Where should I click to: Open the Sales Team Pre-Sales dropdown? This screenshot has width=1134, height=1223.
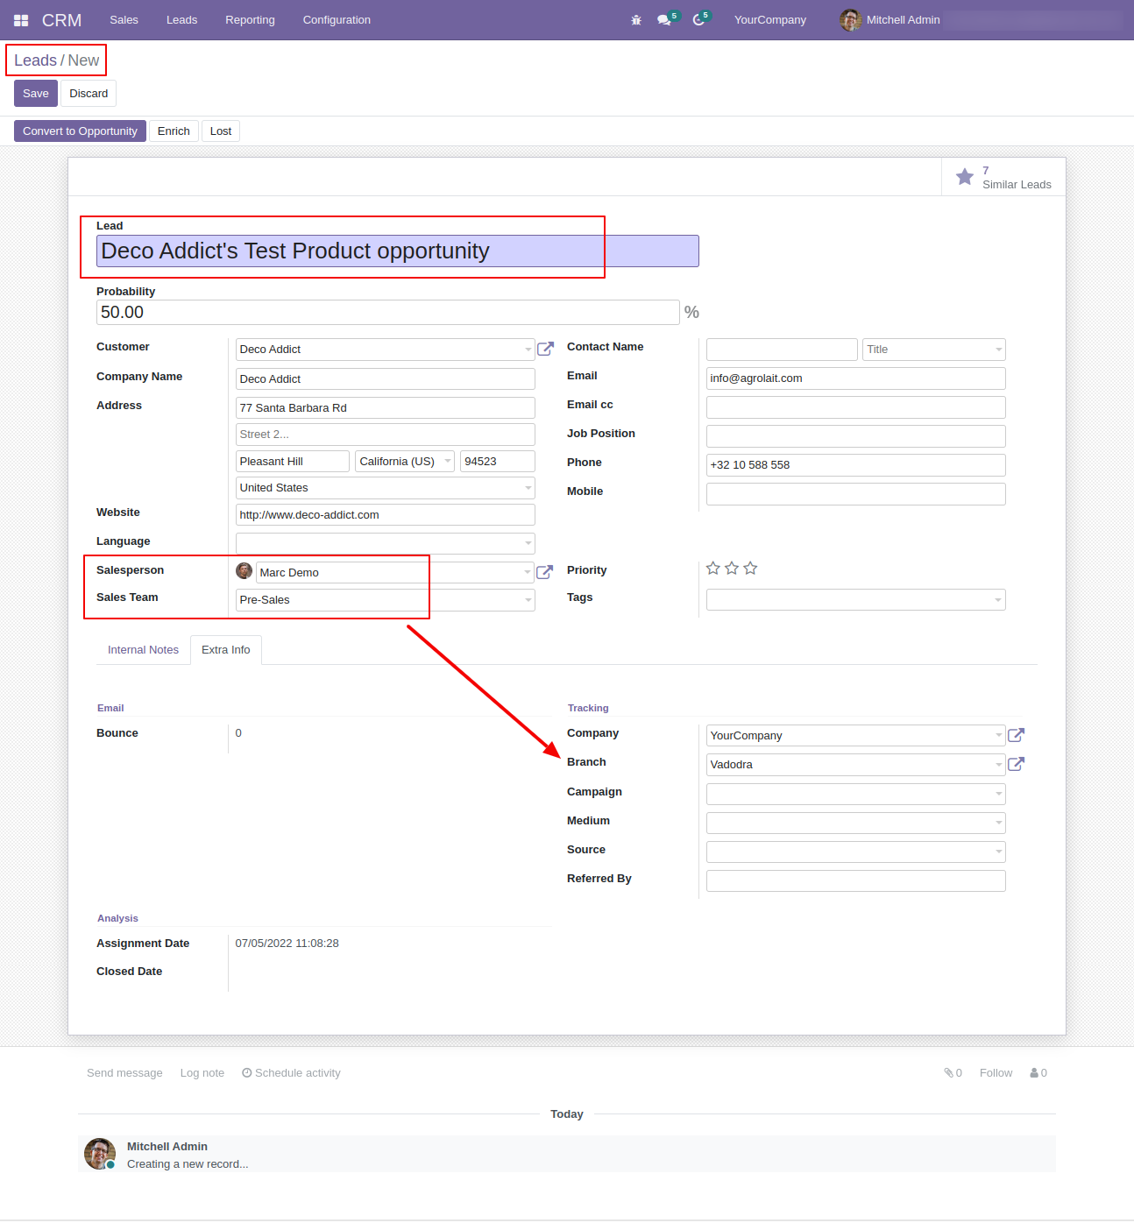click(386, 600)
